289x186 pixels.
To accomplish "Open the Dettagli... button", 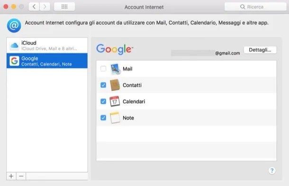I will (x=260, y=50).
